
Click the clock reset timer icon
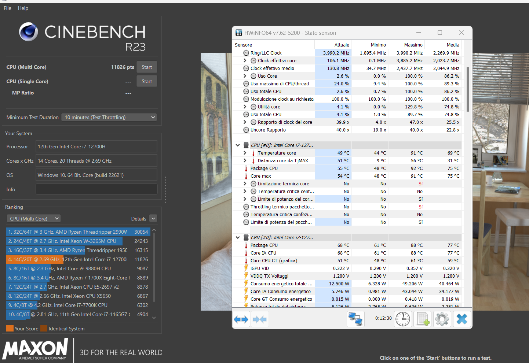pyautogui.click(x=403, y=319)
